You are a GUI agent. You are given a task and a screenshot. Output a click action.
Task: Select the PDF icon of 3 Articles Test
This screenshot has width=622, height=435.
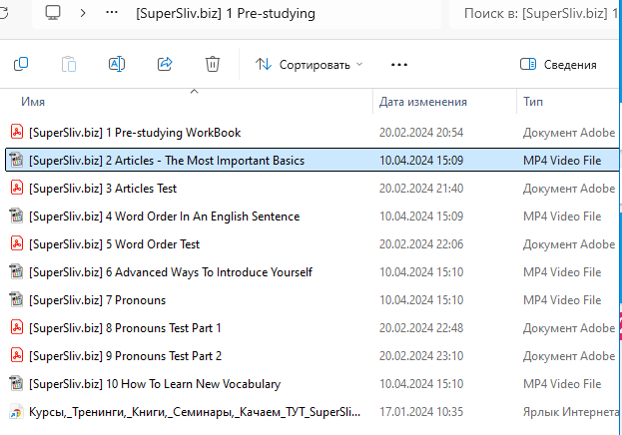click(17, 188)
